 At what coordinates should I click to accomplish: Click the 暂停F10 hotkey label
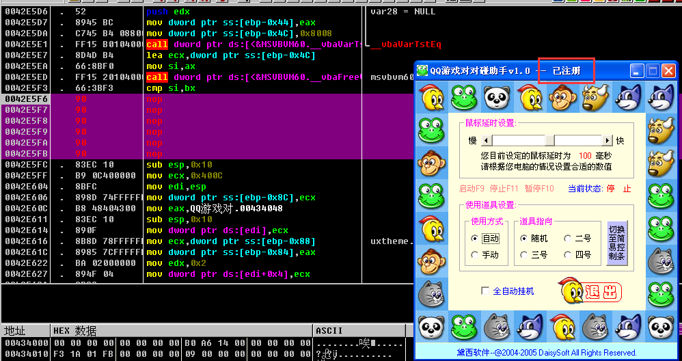point(539,189)
